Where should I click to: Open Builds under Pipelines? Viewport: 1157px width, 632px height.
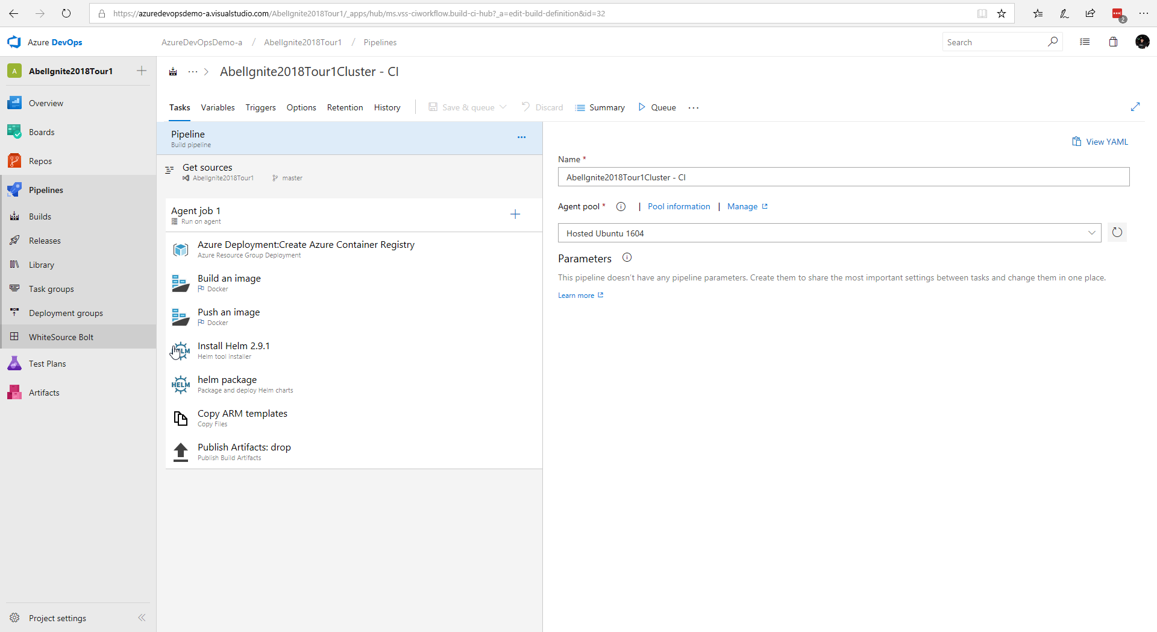coord(40,216)
